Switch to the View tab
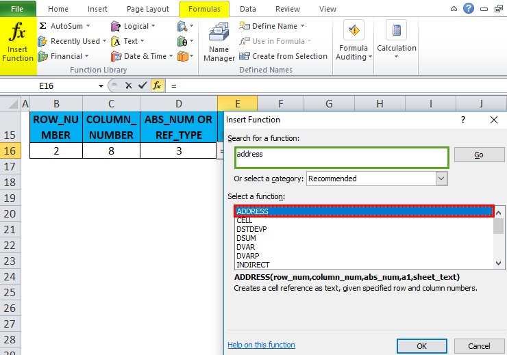507x355 pixels. [327, 9]
